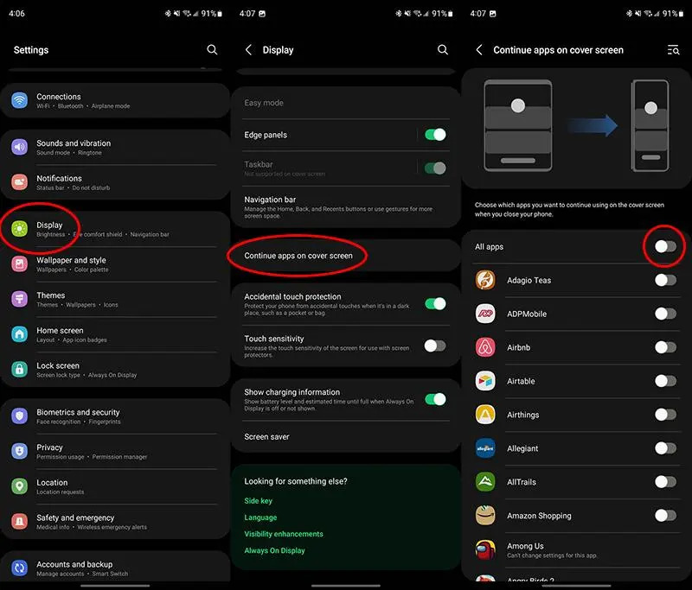
Task: Tap the Lock screen padlock icon
Action: click(19, 369)
